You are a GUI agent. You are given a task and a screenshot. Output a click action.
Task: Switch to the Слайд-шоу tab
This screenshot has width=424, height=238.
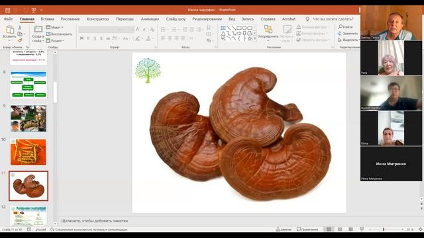pos(176,19)
